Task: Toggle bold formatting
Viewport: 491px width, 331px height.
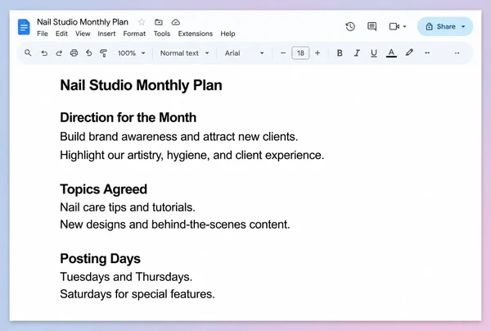Action: [x=340, y=53]
